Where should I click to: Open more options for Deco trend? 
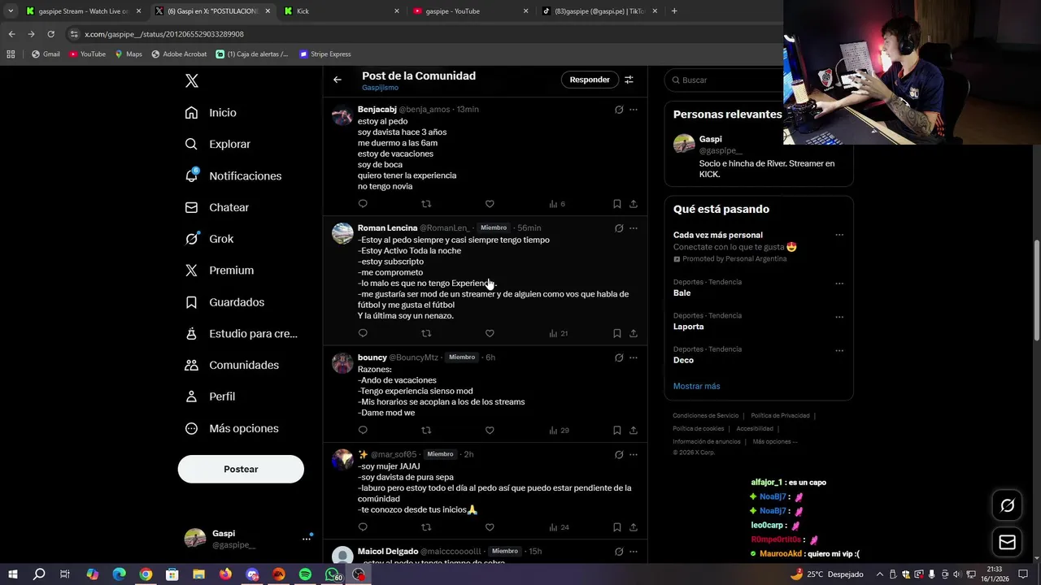pyautogui.click(x=839, y=350)
